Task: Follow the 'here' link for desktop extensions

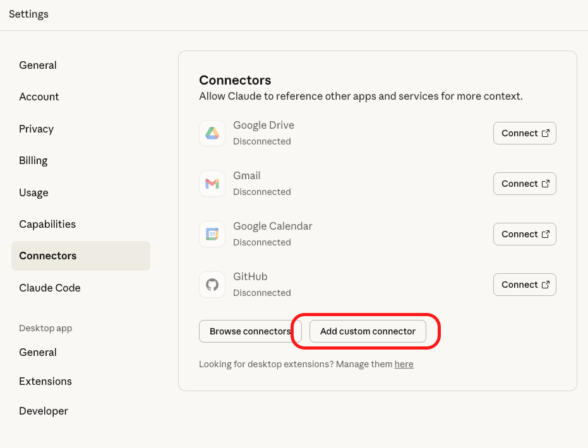Action: (404, 364)
